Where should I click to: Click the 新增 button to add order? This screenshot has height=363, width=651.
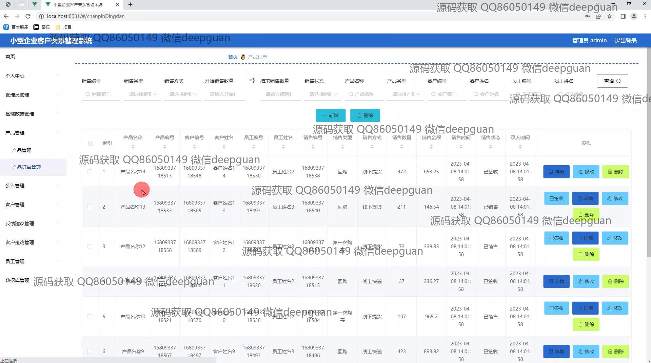[331, 115]
